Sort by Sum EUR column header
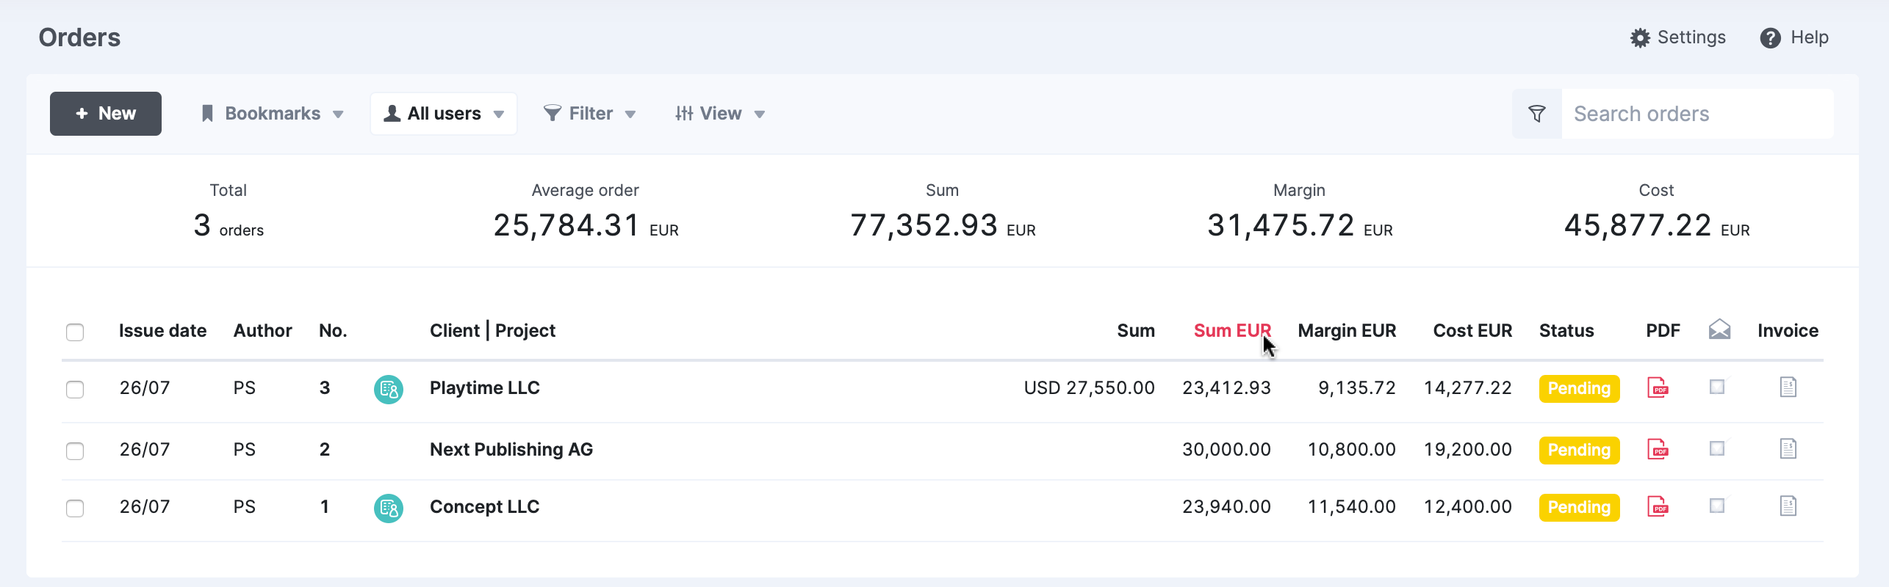The image size is (1889, 587). (1232, 331)
